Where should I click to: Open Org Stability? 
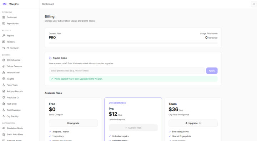(x=12, y=116)
